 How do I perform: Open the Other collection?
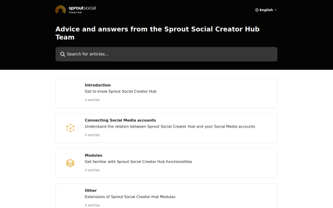click(167, 196)
